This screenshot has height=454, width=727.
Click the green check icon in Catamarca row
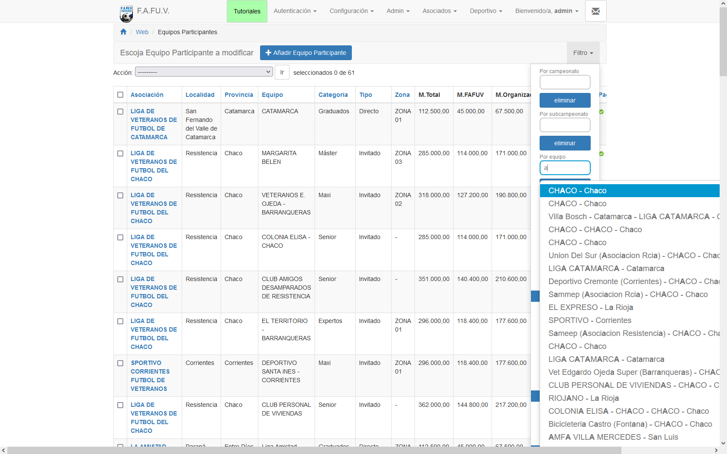pyautogui.click(x=601, y=112)
